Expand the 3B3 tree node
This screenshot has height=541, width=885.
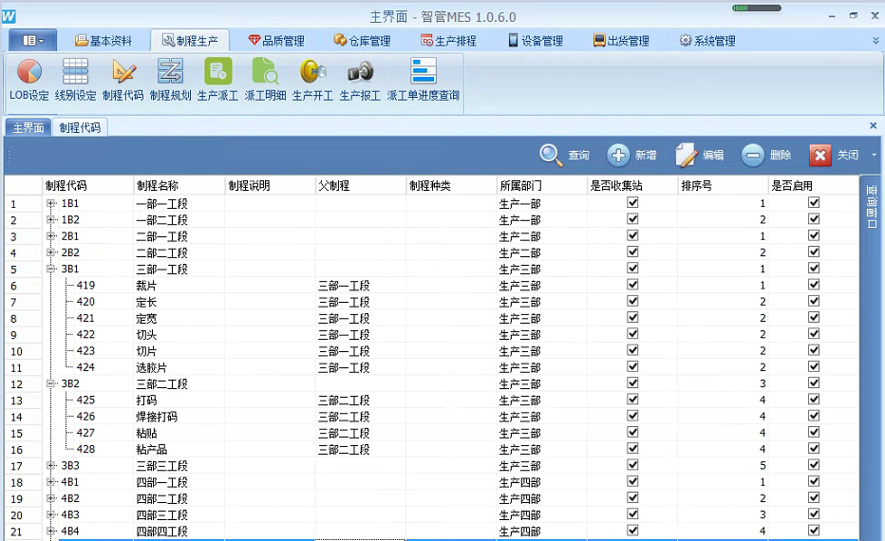[x=50, y=465]
